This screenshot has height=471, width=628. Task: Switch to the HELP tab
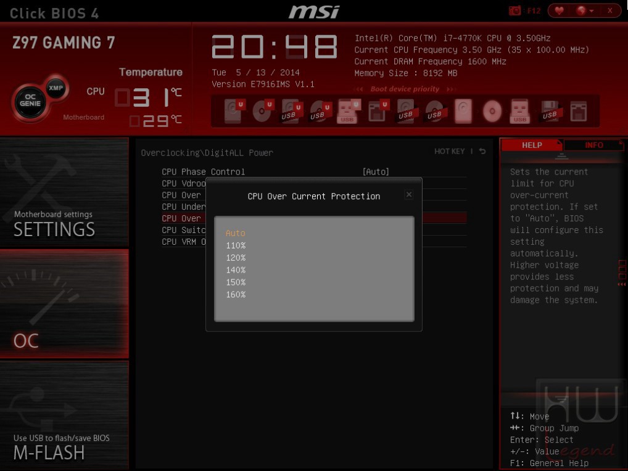[x=532, y=145]
